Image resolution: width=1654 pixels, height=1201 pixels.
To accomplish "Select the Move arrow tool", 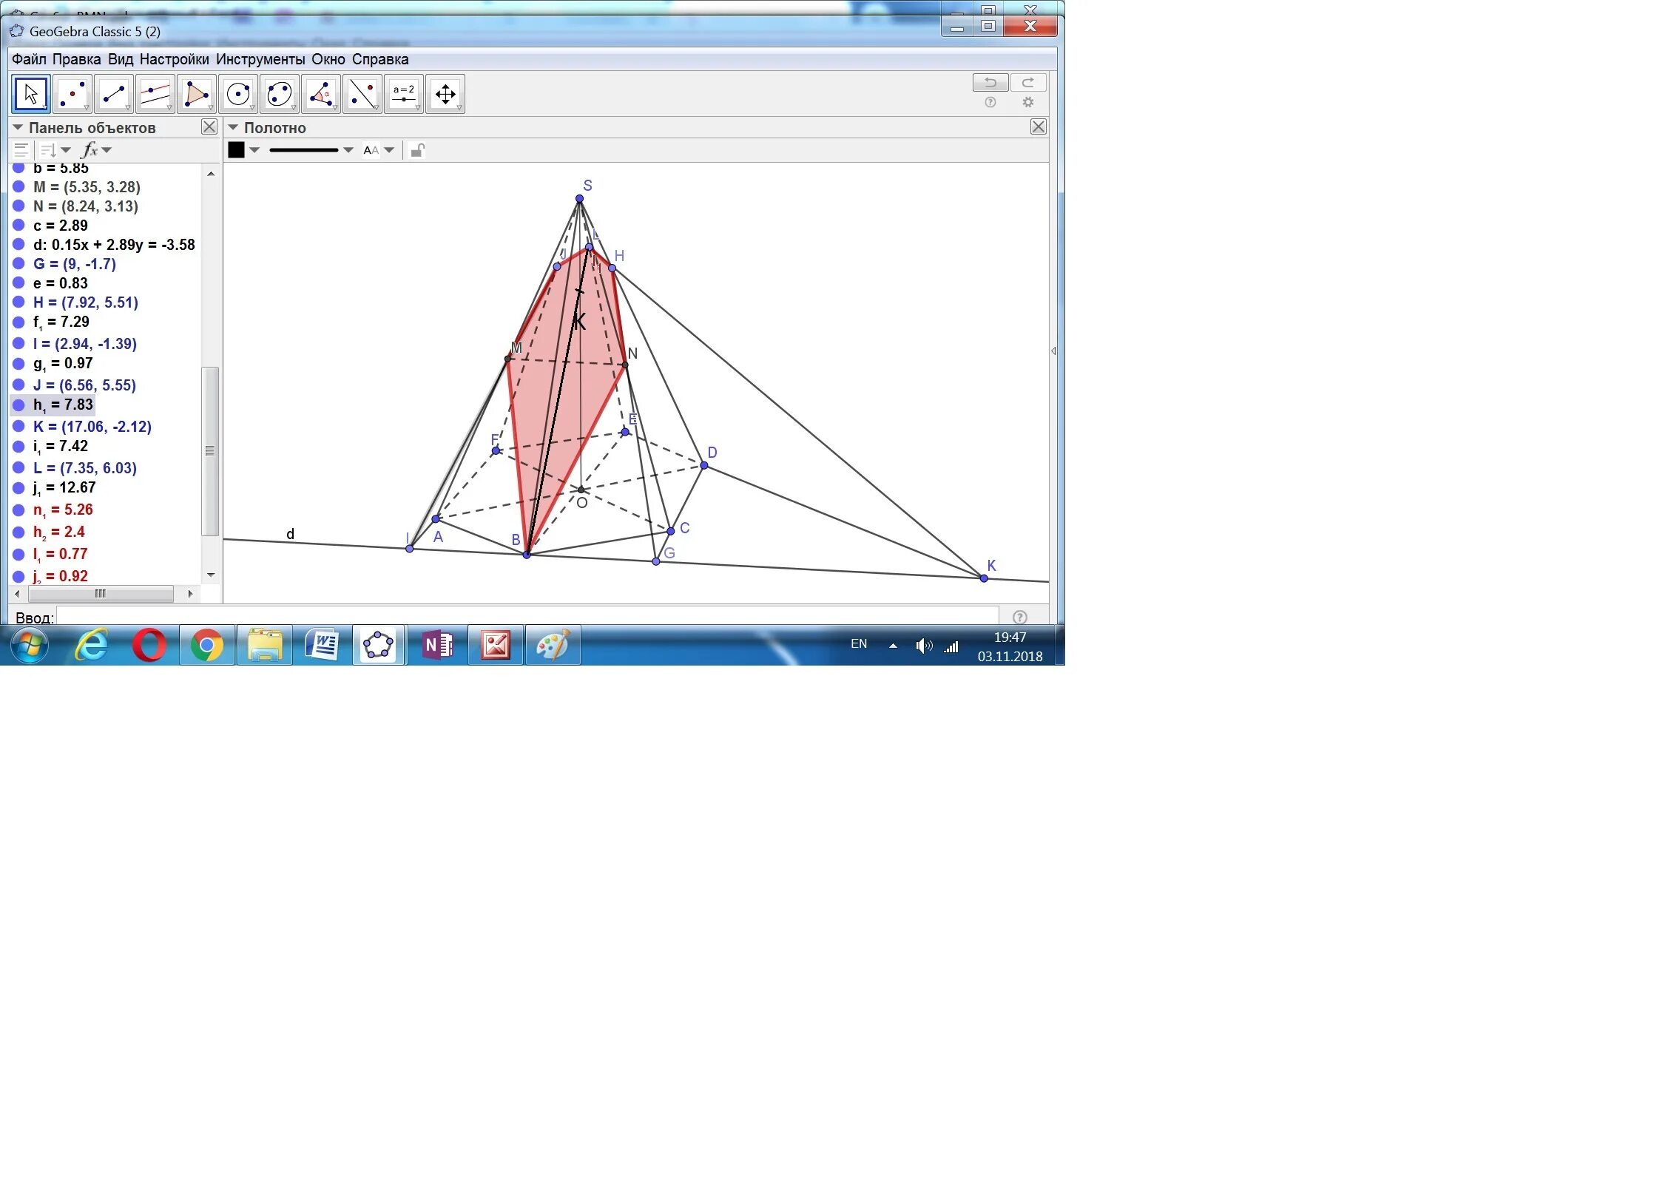I will [31, 94].
